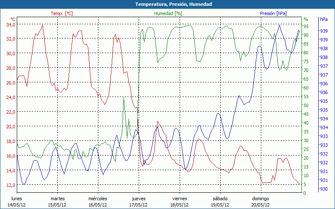Pick the domingo 20/05/12 date marker
The width and height of the screenshot is (335, 209).
coord(260,201)
